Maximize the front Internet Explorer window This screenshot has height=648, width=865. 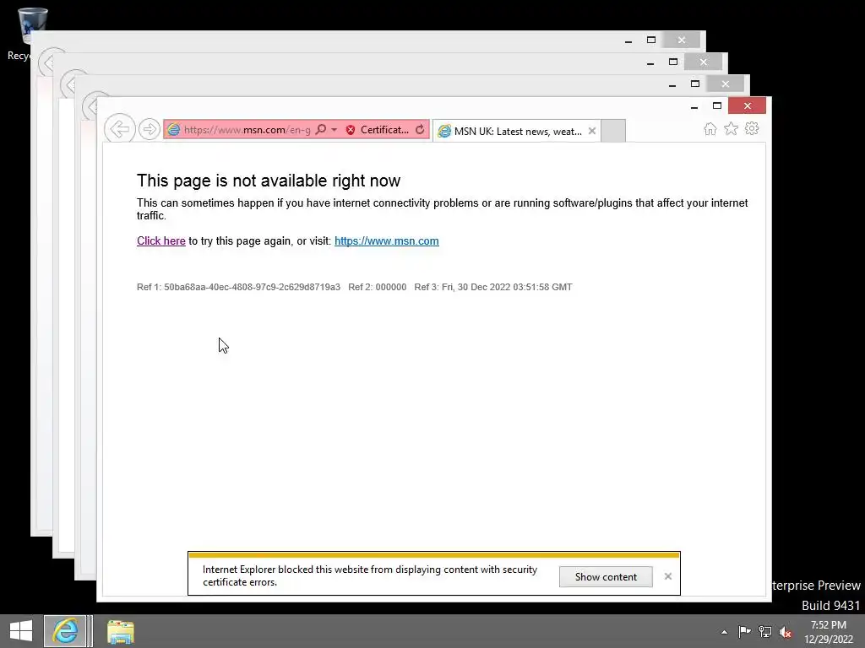(717, 105)
